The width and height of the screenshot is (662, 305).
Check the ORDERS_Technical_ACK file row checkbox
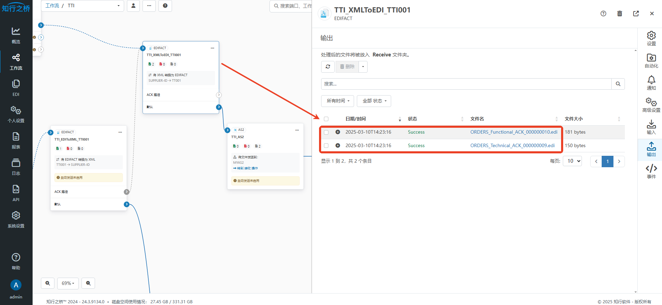326,146
